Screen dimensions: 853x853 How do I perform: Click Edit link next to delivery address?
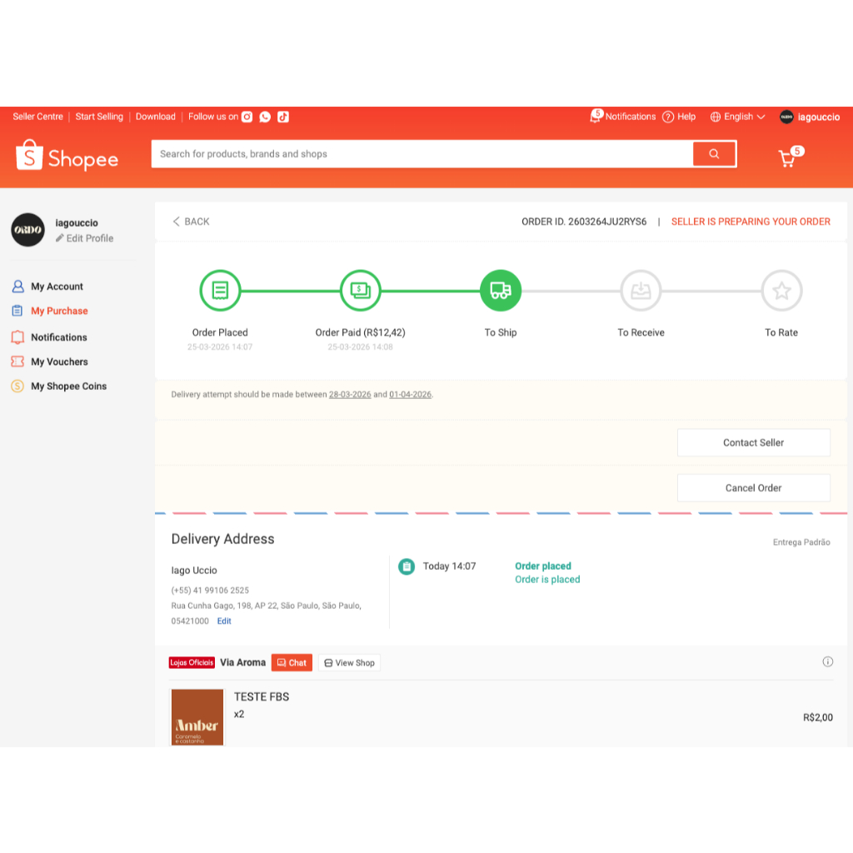point(224,621)
